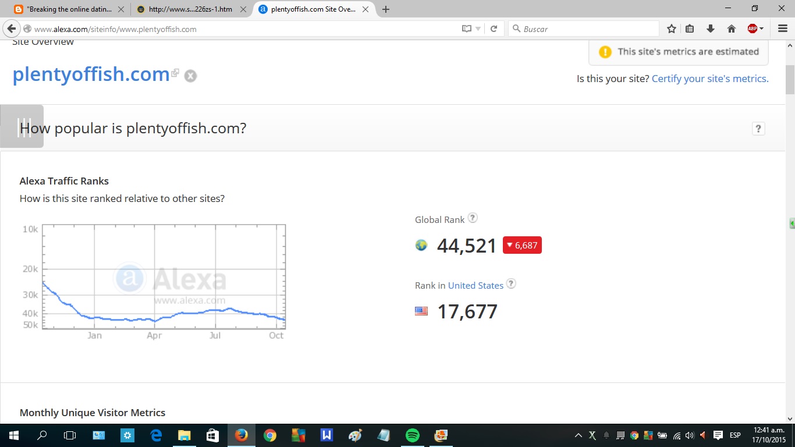Clear the site with the gray X icon
Image resolution: width=795 pixels, height=447 pixels.
pos(190,76)
